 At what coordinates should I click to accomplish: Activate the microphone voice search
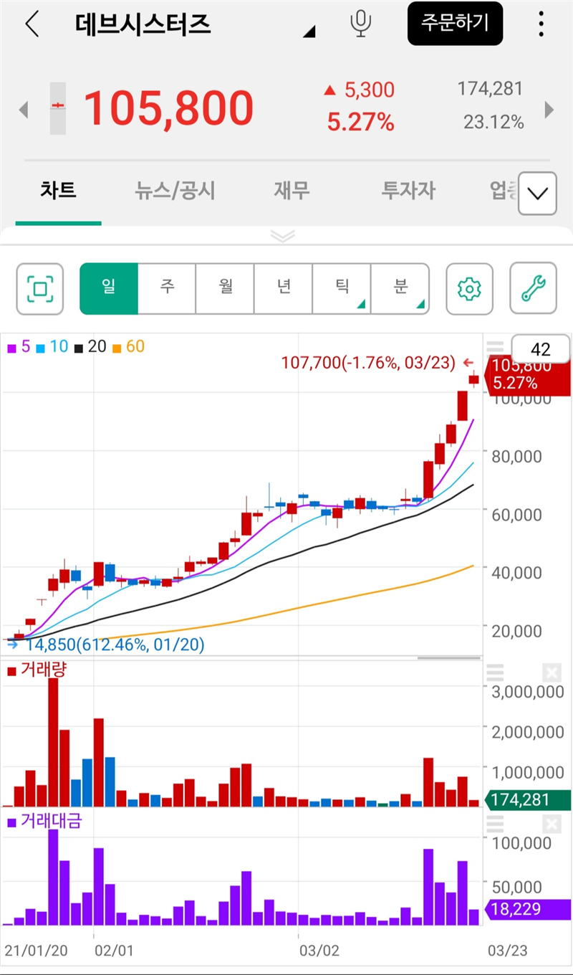coord(360,24)
